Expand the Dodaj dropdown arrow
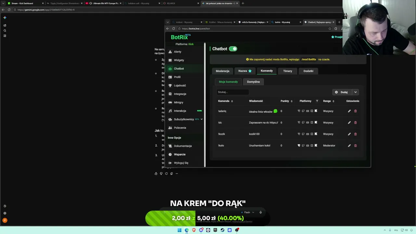 pyautogui.click(x=356, y=92)
